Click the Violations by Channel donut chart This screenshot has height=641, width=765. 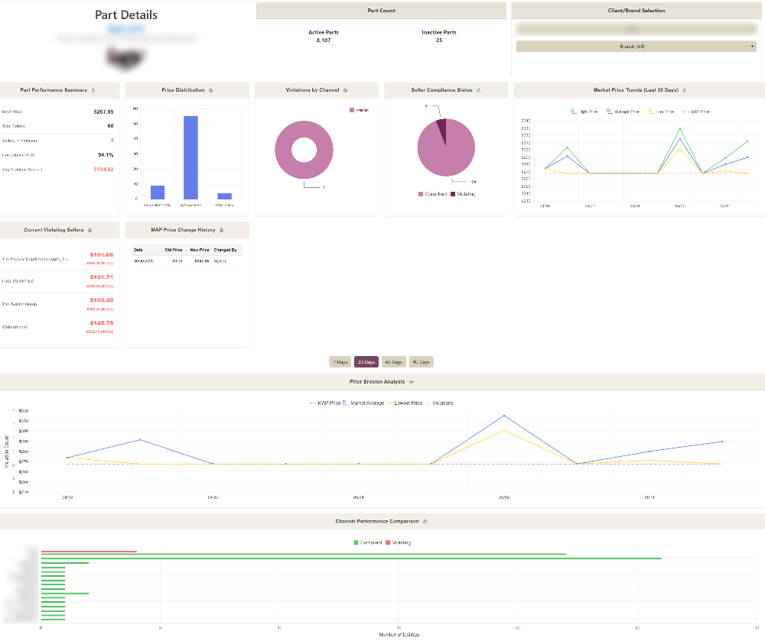(x=304, y=150)
